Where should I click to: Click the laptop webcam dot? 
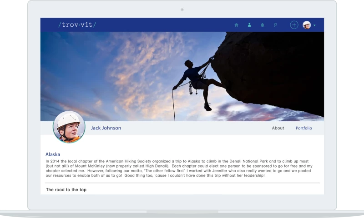tap(182, 10)
